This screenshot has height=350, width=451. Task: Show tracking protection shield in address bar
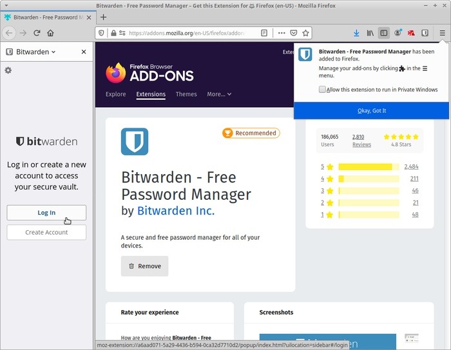[x=101, y=33]
